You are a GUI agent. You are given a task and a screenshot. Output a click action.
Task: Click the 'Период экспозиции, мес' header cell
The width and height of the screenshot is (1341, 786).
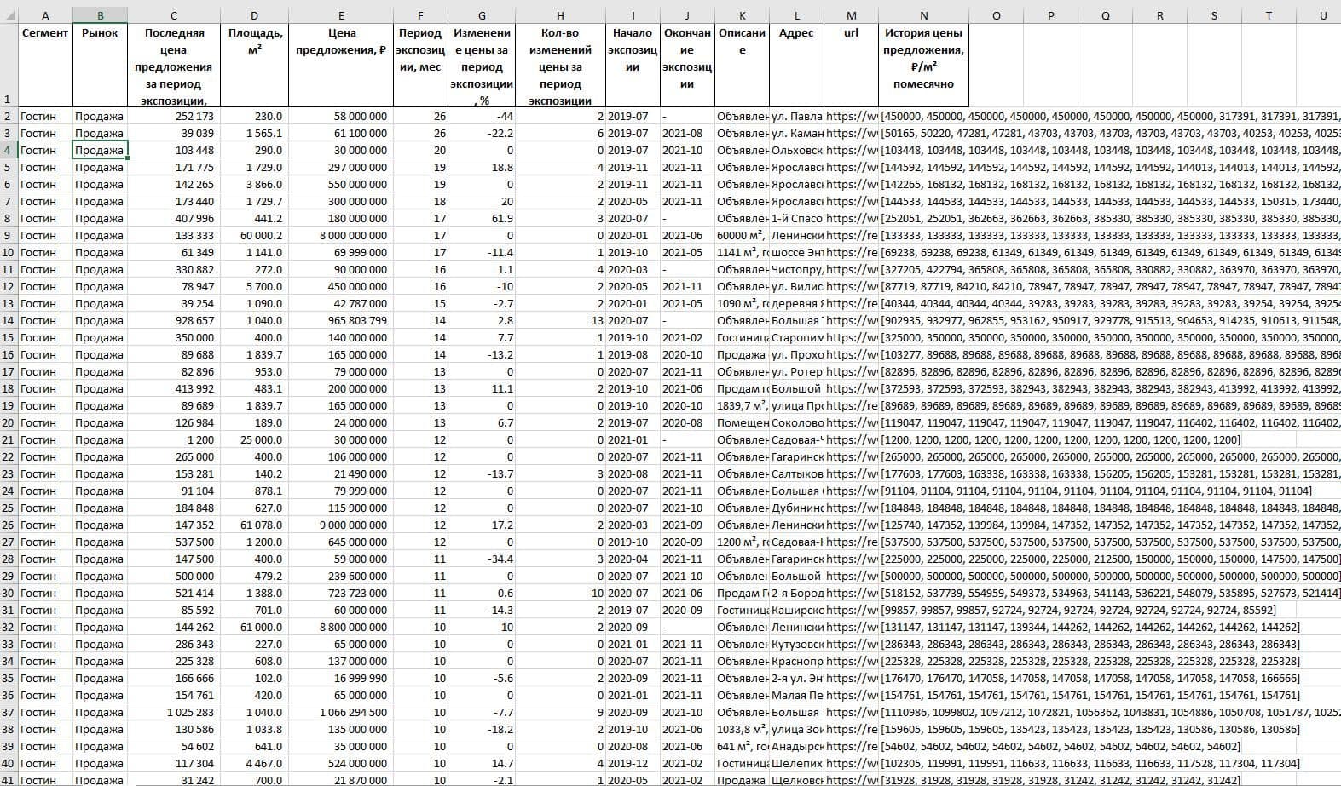click(420, 65)
